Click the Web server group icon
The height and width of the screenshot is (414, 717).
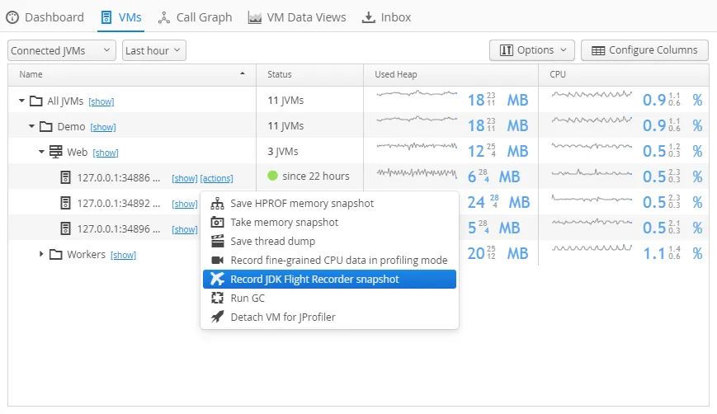tap(56, 152)
